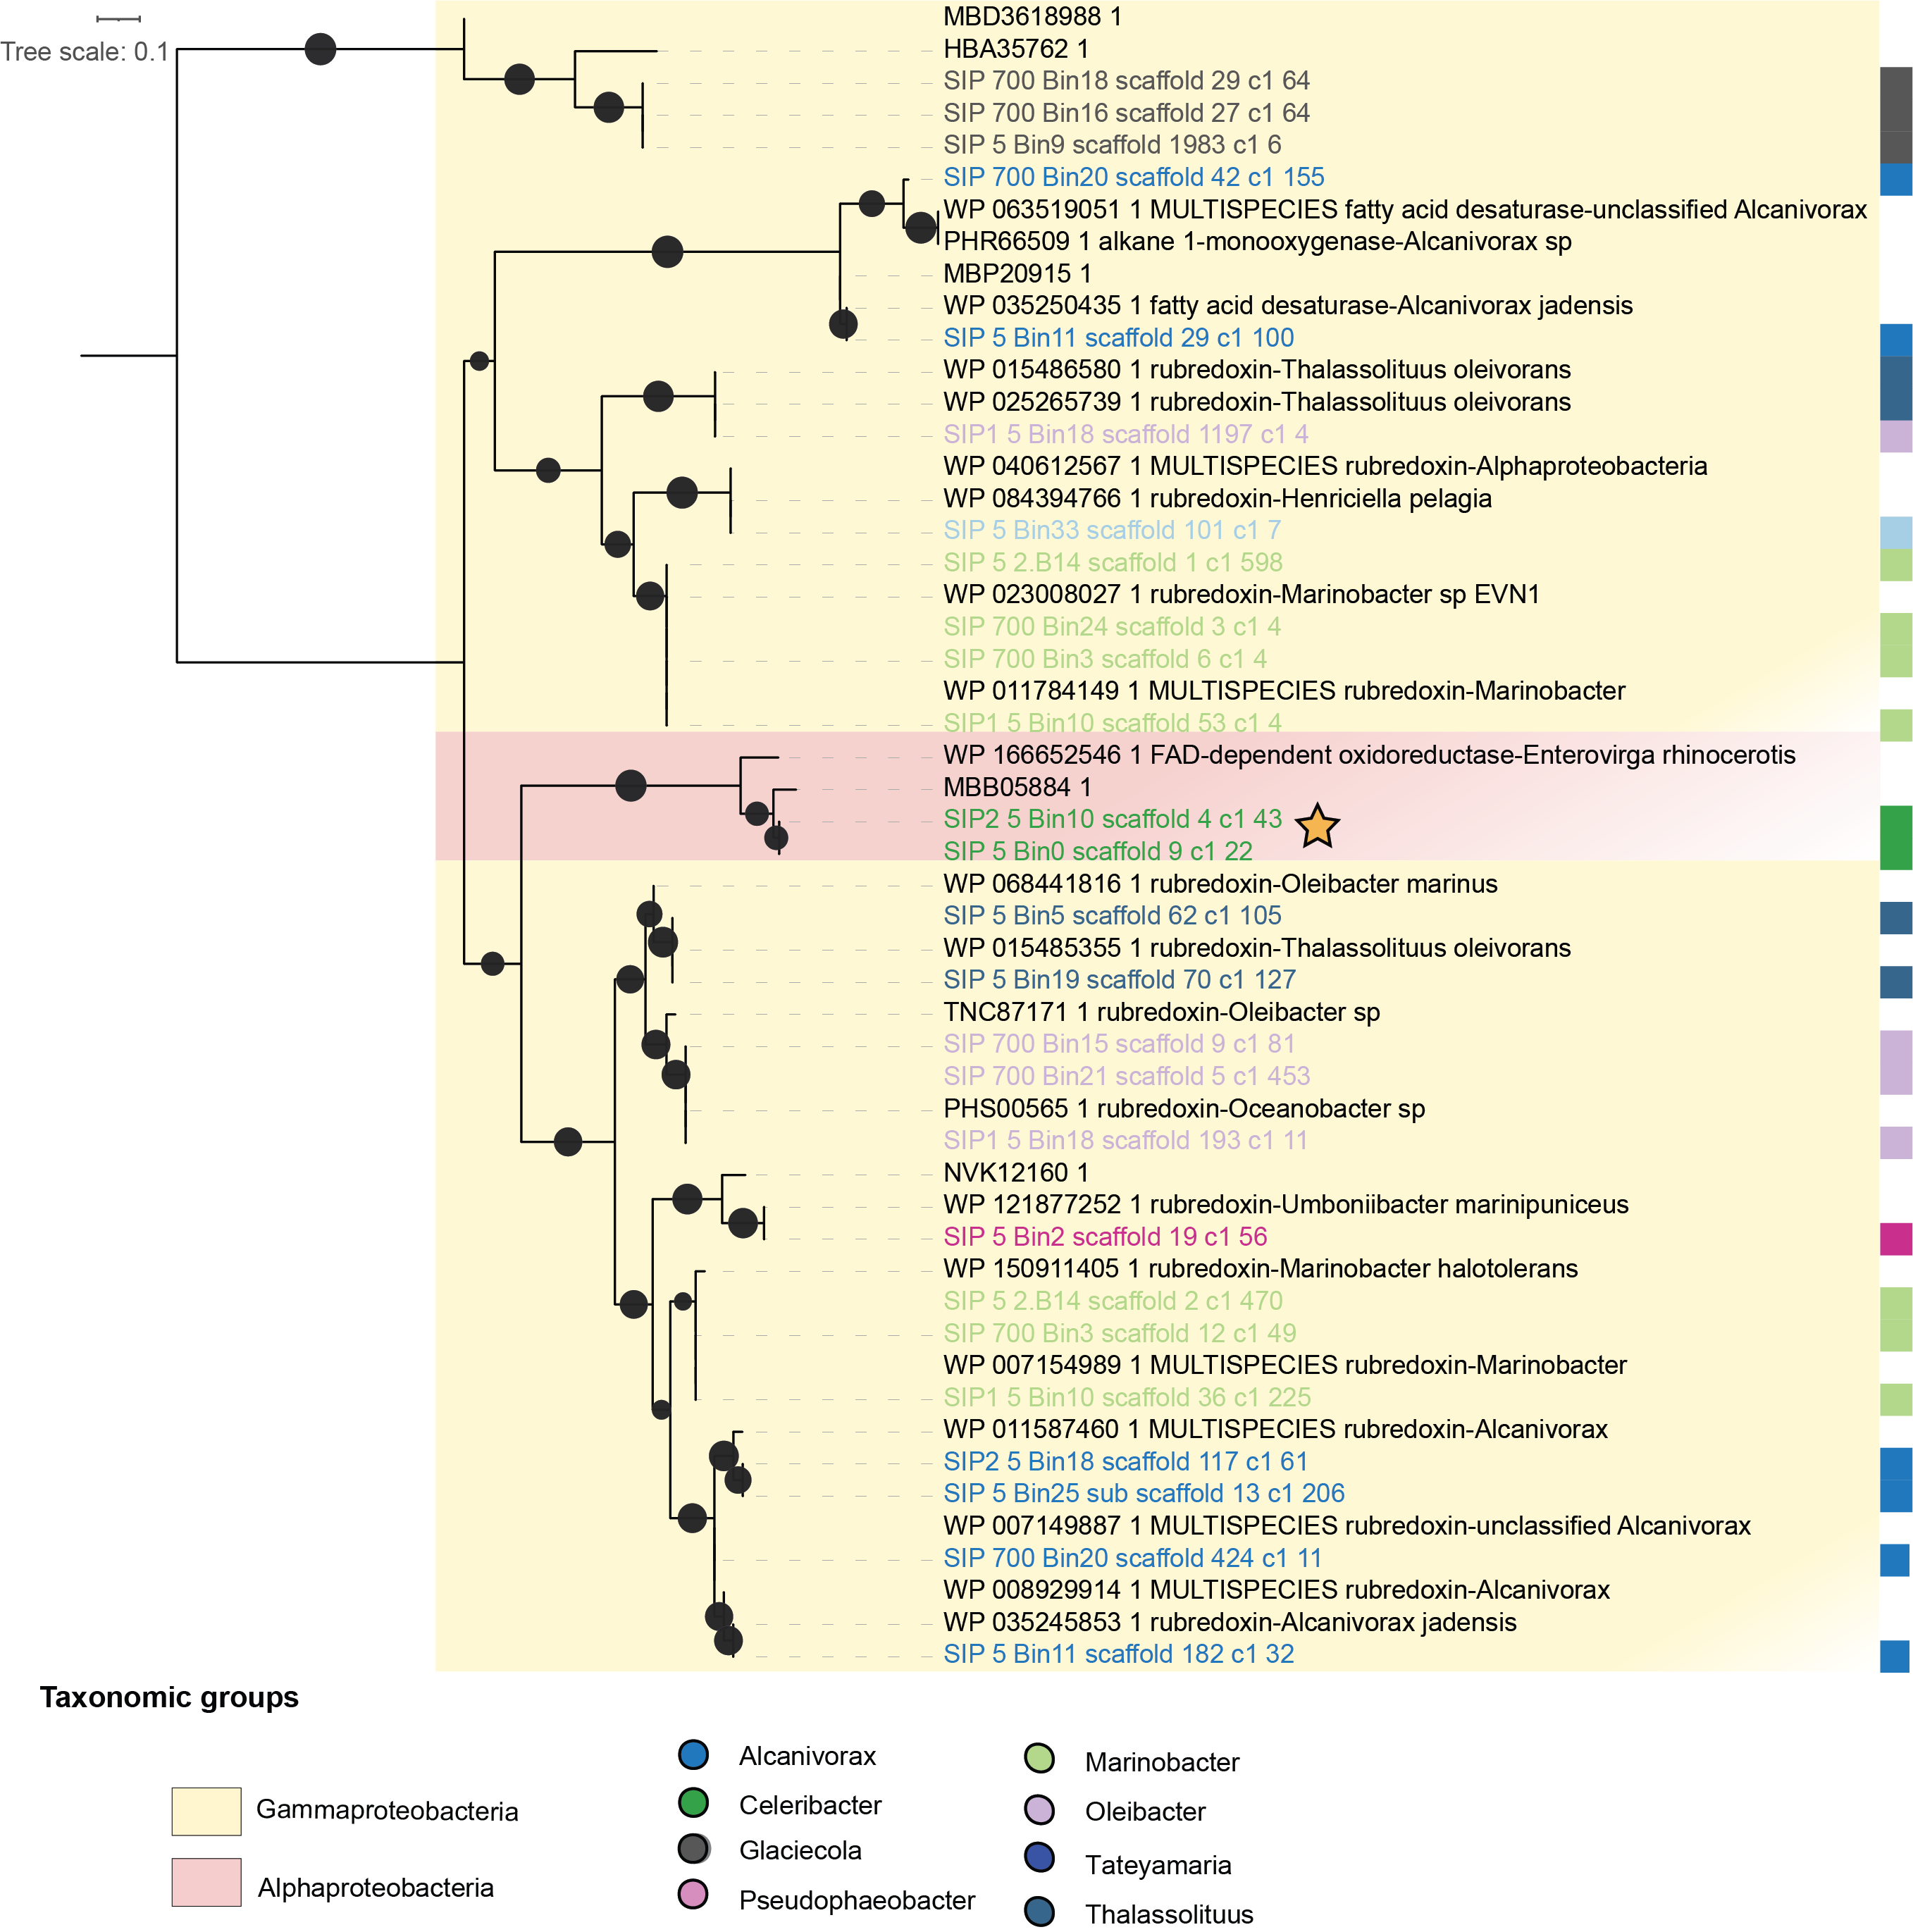1913x1932 pixels.
Task: Click the Pseudophaeobacter pink legend circle
Action: pos(693,1894)
